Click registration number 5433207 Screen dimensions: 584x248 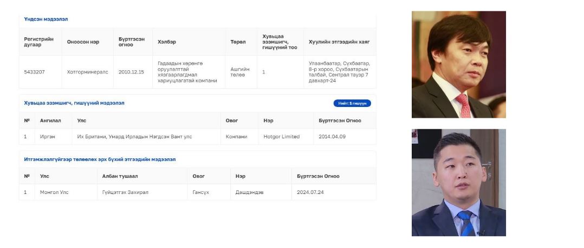pos(34,72)
